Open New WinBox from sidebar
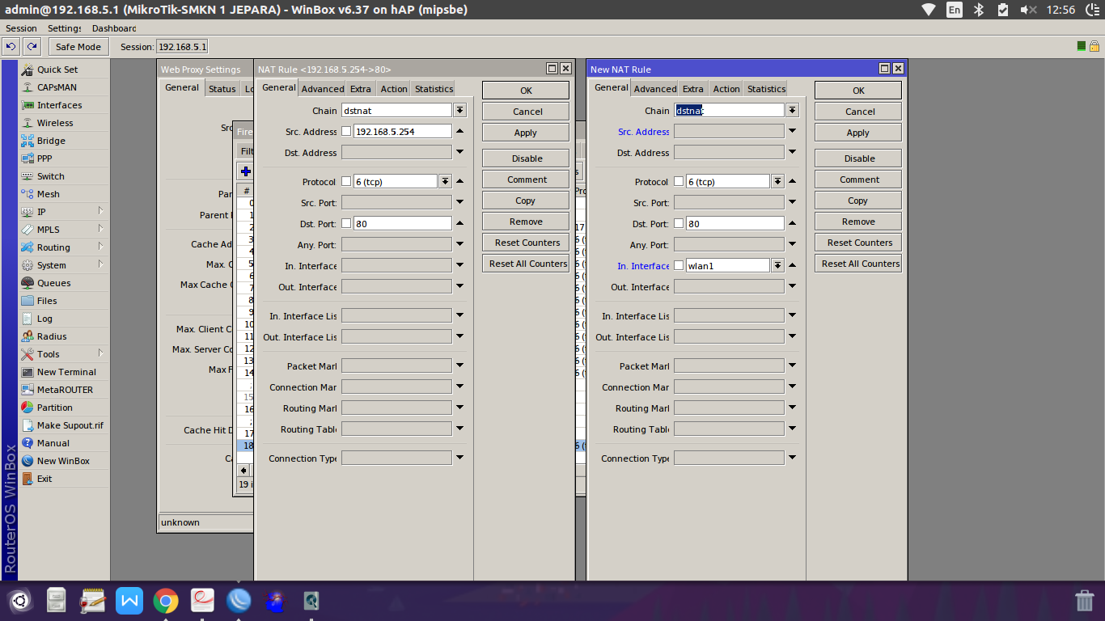This screenshot has height=621, width=1105. pyautogui.click(x=65, y=461)
